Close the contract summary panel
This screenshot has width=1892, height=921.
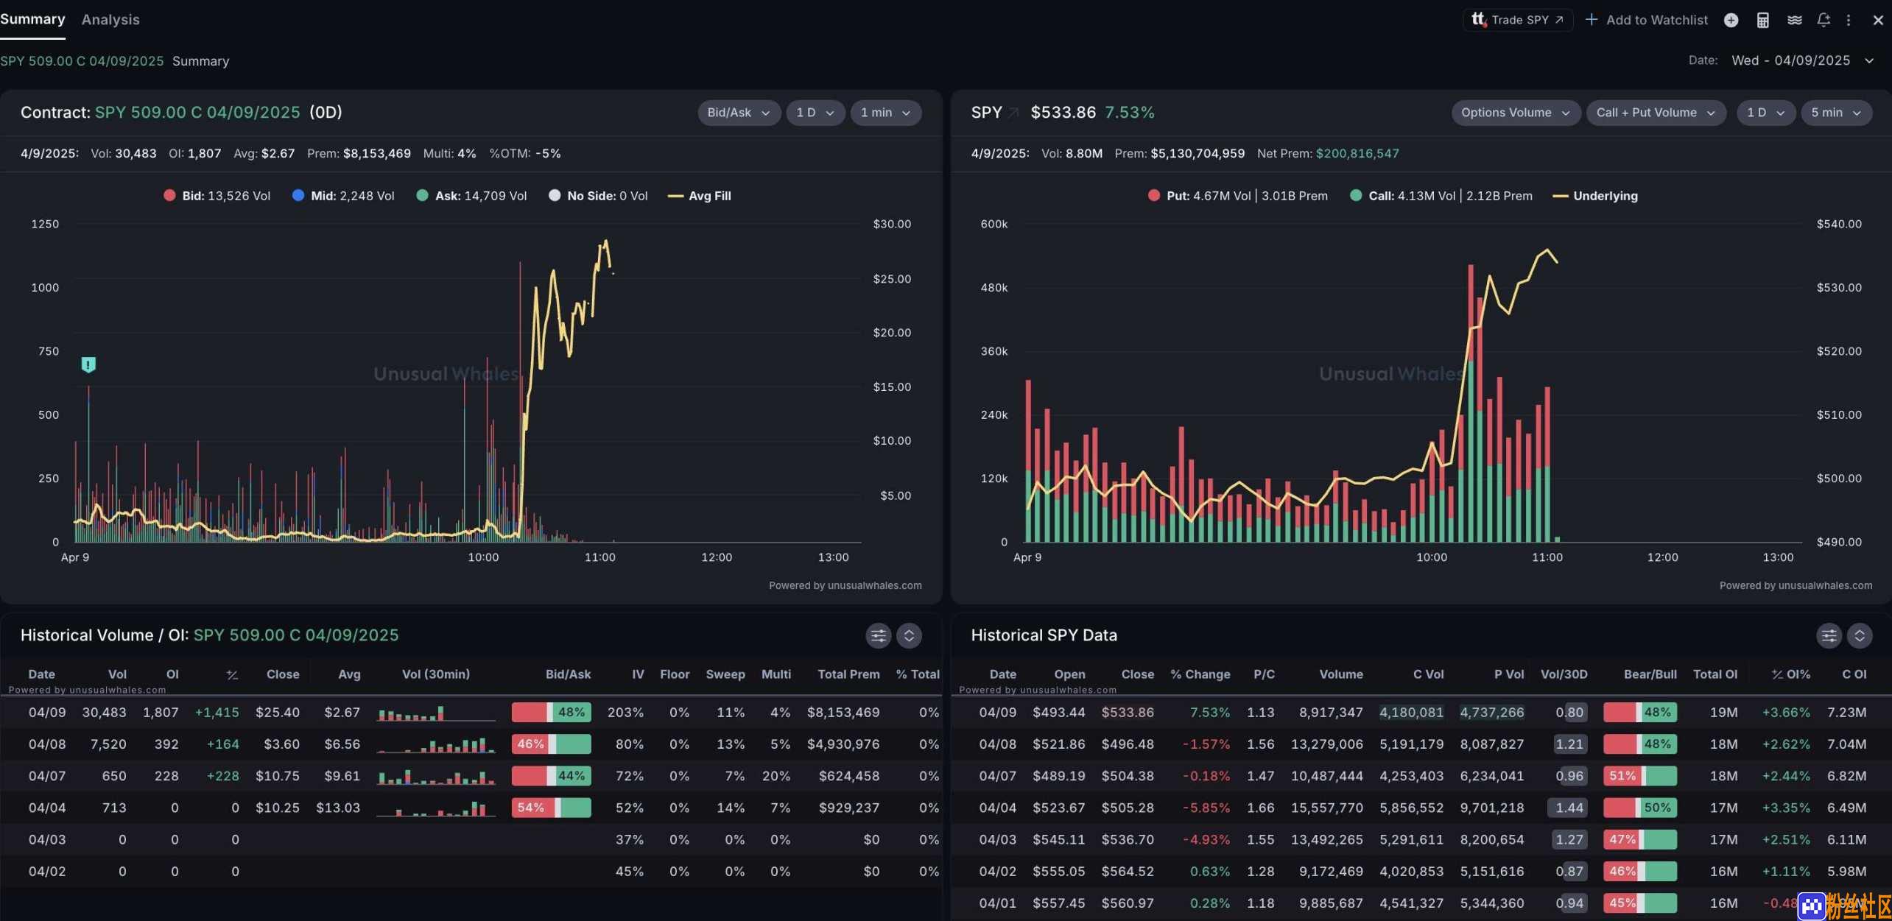pyautogui.click(x=1877, y=20)
